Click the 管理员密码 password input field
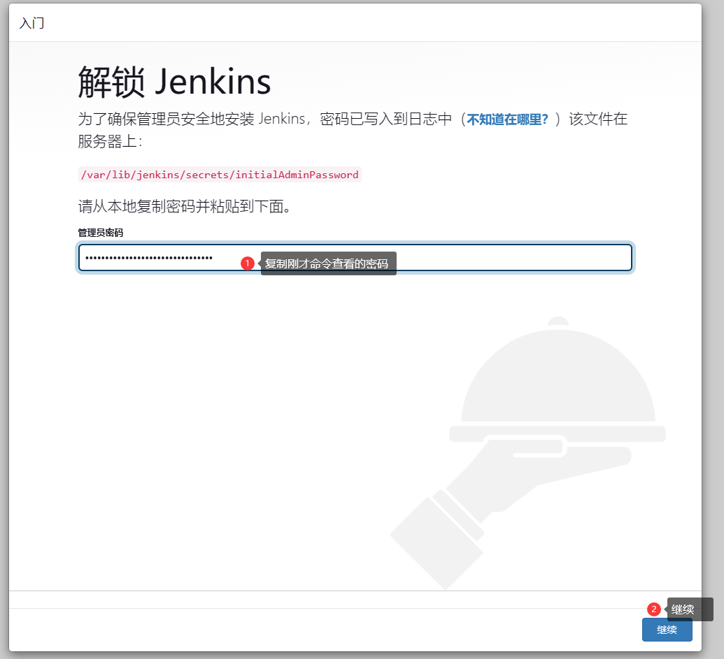Screen dimensions: 724x659 point(355,258)
